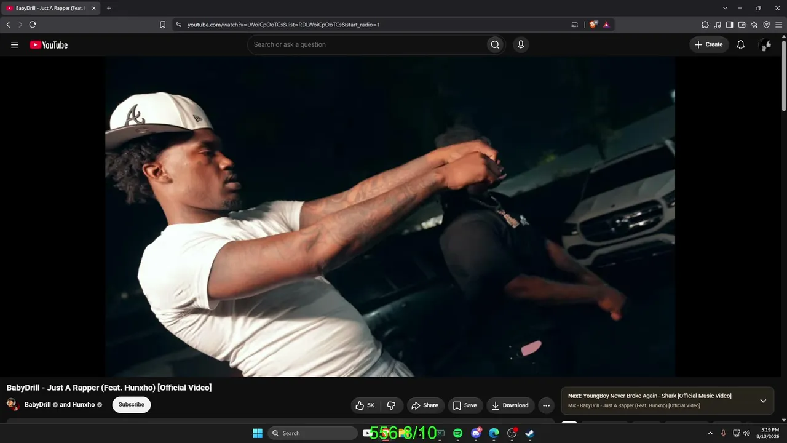Expand the Next up playlist panel
The height and width of the screenshot is (443, 787).
click(x=763, y=401)
